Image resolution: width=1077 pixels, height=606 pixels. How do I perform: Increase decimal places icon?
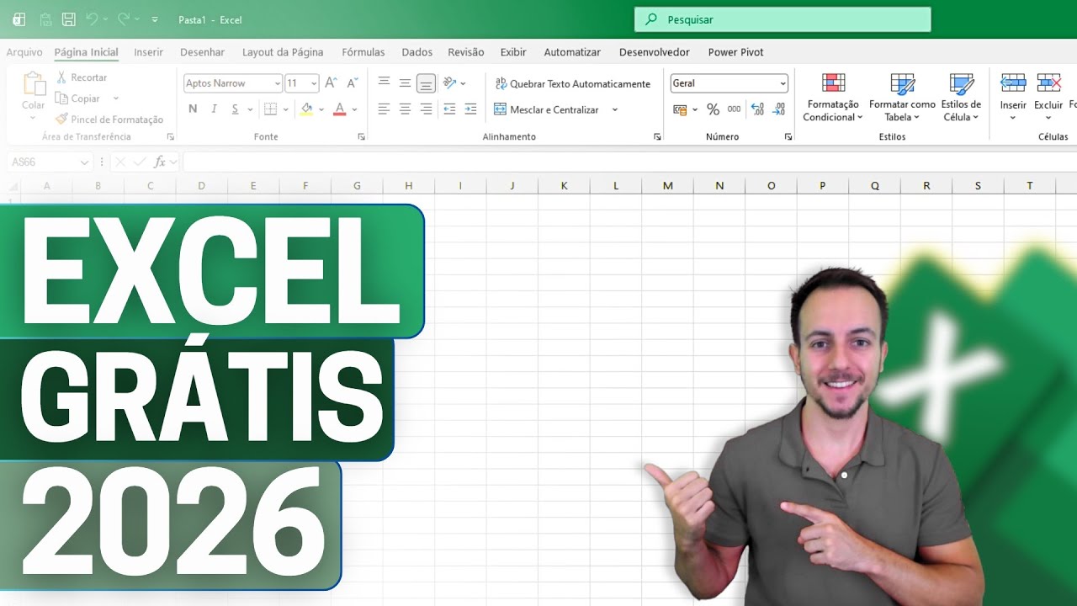click(x=757, y=109)
